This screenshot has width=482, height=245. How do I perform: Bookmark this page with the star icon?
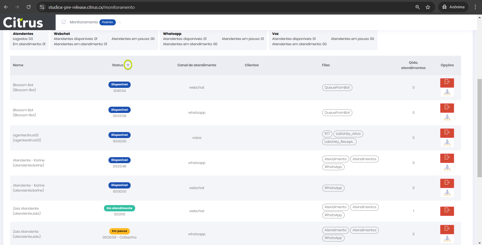click(x=428, y=7)
